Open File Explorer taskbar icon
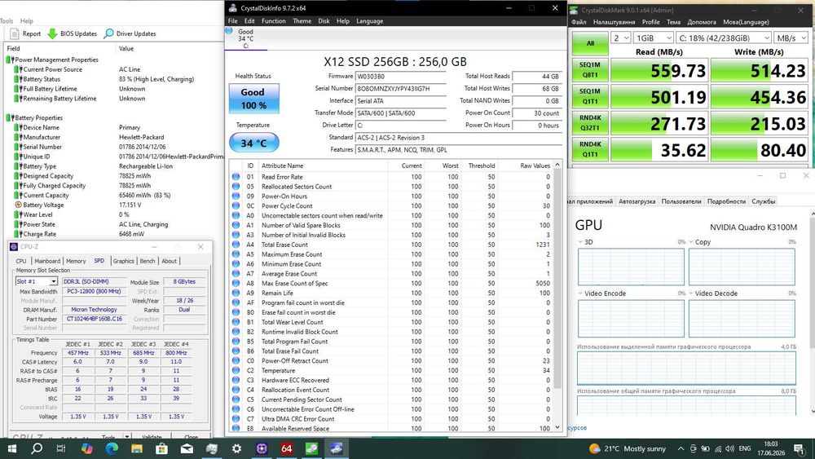 pyautogui.click(x=137, y=448)
